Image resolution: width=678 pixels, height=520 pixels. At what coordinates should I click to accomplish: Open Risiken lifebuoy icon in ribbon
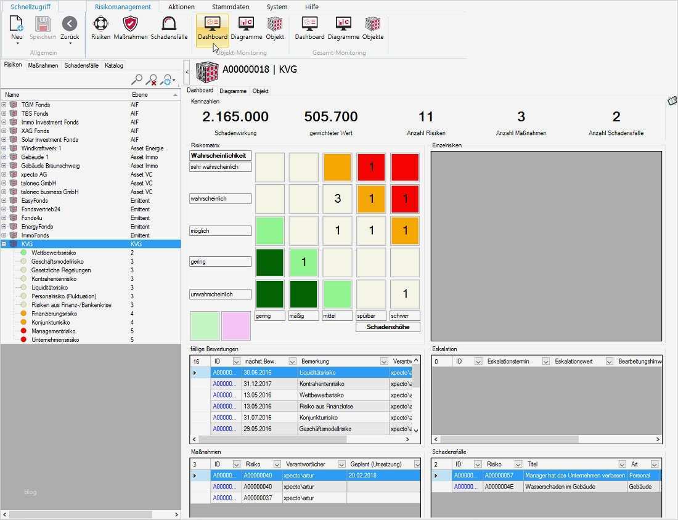(100, 24)
